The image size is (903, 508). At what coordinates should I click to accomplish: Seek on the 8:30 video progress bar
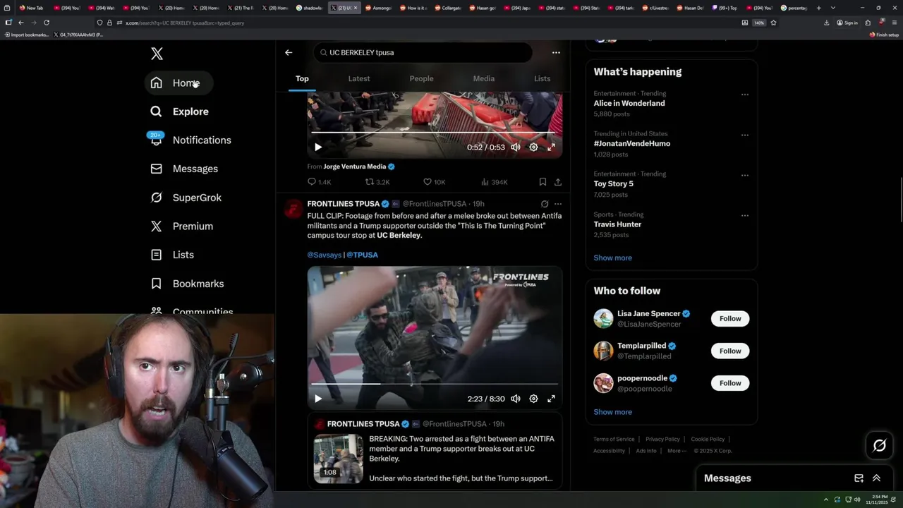[435, 384]
